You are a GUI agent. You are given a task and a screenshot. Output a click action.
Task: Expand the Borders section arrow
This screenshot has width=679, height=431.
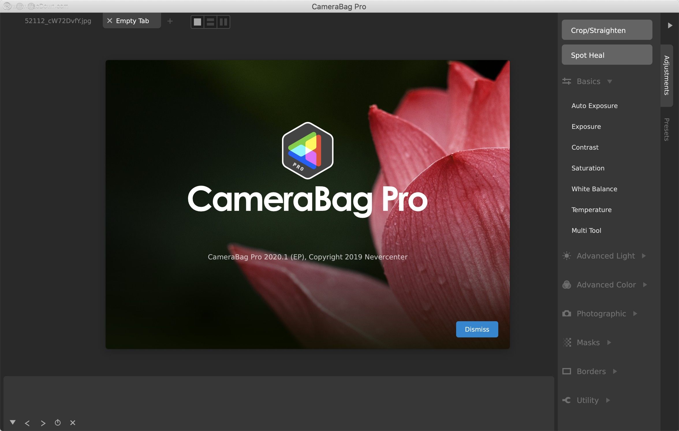pos(615,371)
